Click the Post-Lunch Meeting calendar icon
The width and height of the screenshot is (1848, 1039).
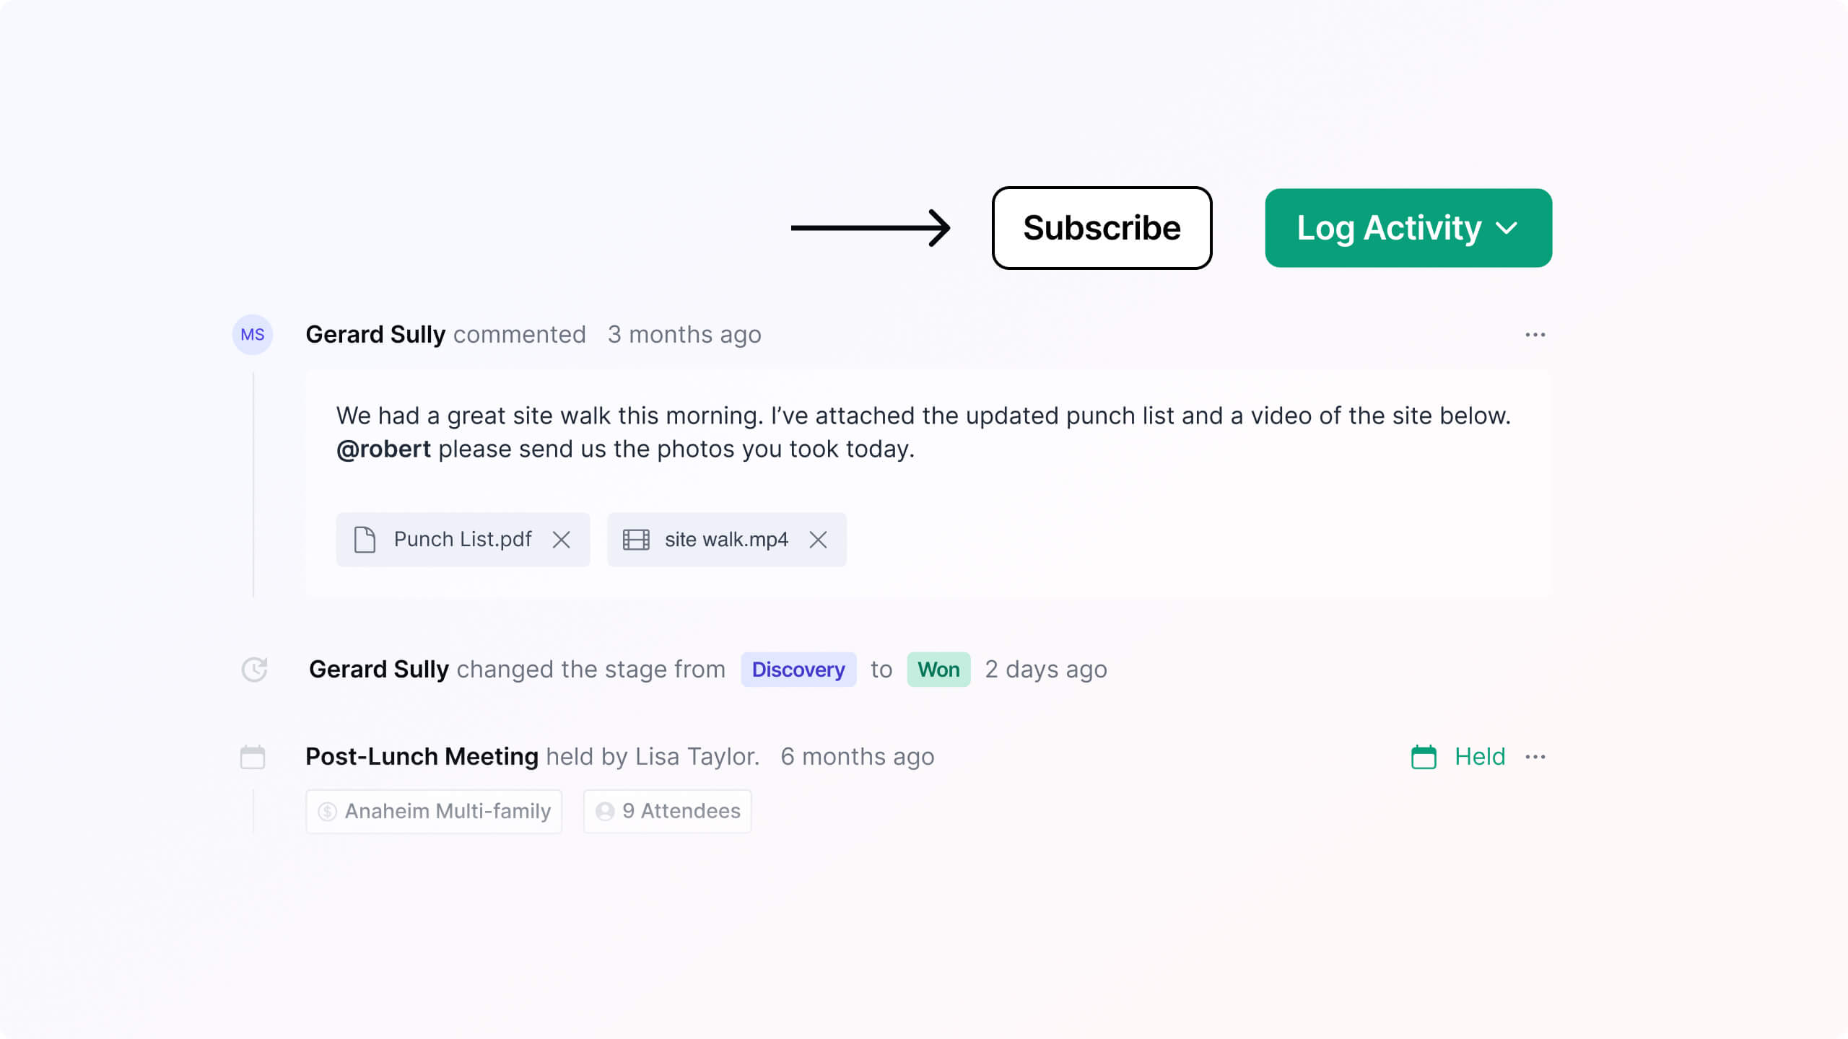[252, 757]
